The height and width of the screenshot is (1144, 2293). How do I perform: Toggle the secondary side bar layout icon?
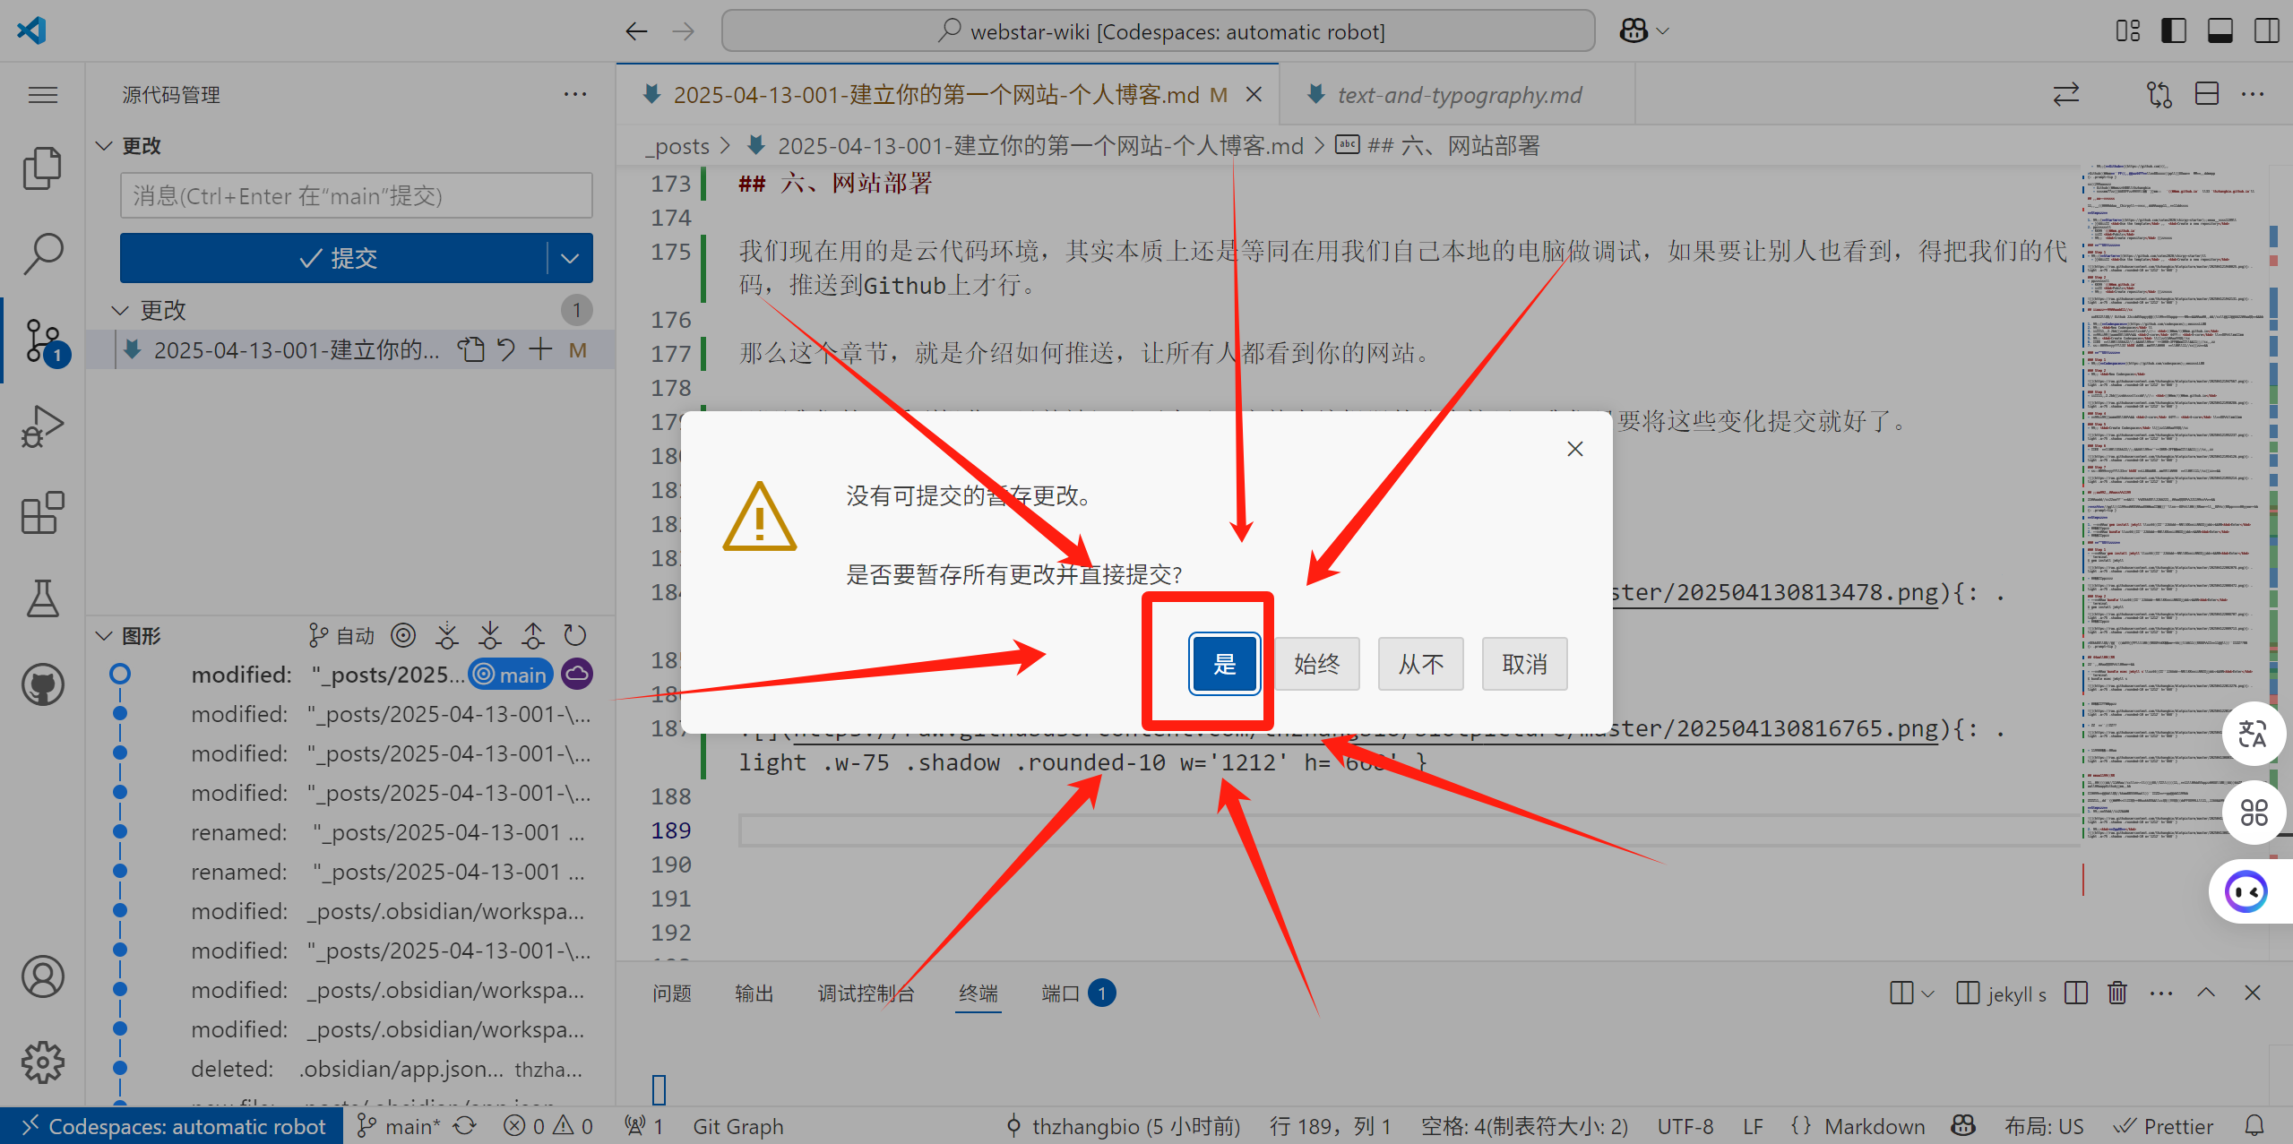coord(2266,31)
